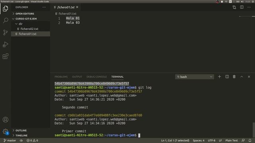Click the terminal prompt input cursor

(139, 135)
